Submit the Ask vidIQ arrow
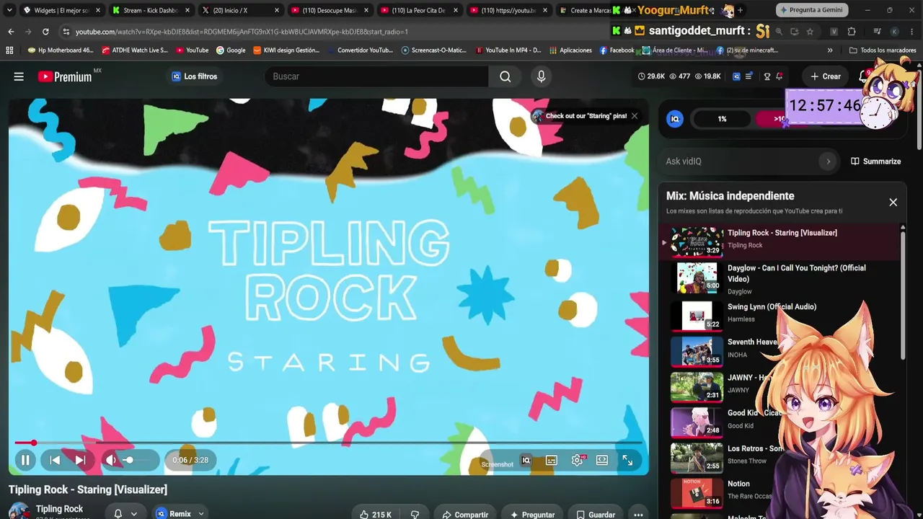 pyautogui.click(x=828, y=161)
